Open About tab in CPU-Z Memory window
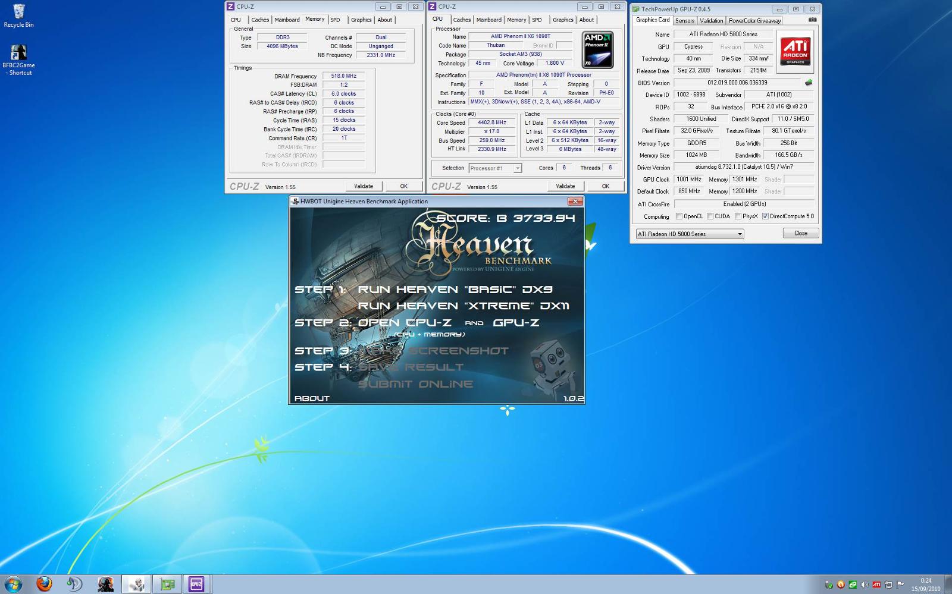 pos(385,20)
